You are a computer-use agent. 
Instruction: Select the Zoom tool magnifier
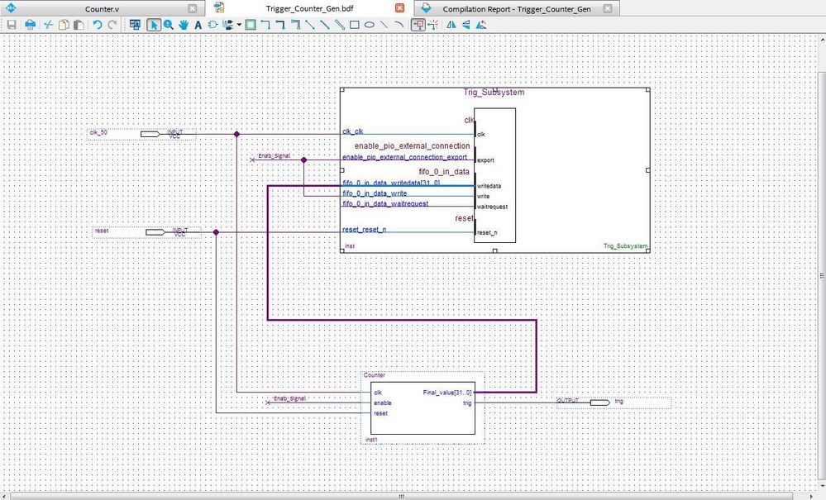169,25
